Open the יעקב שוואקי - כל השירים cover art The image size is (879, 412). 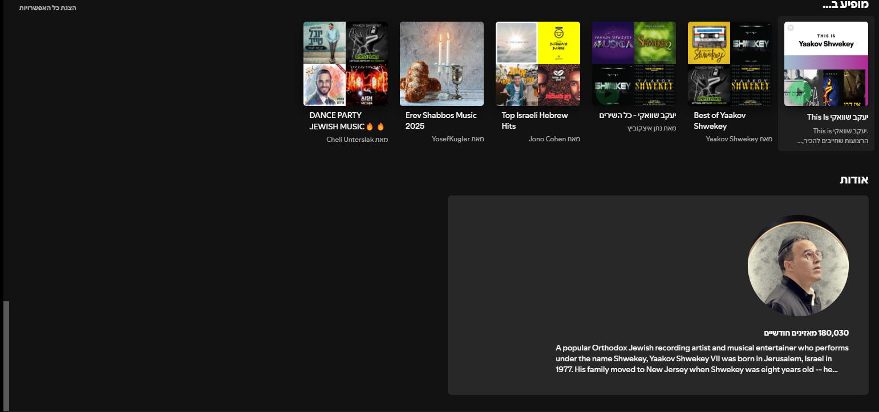pyautogui.click(x=634, y=64)
